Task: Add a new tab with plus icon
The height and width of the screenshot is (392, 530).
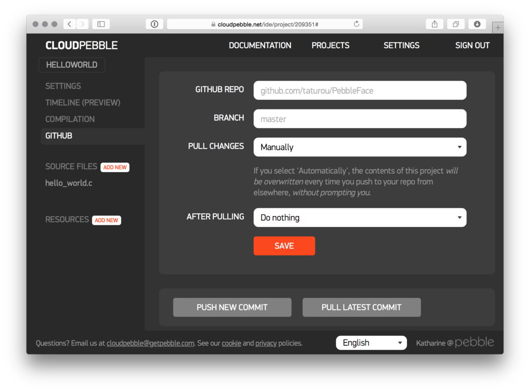Action: pyautogui.click(x=497, y=28)
